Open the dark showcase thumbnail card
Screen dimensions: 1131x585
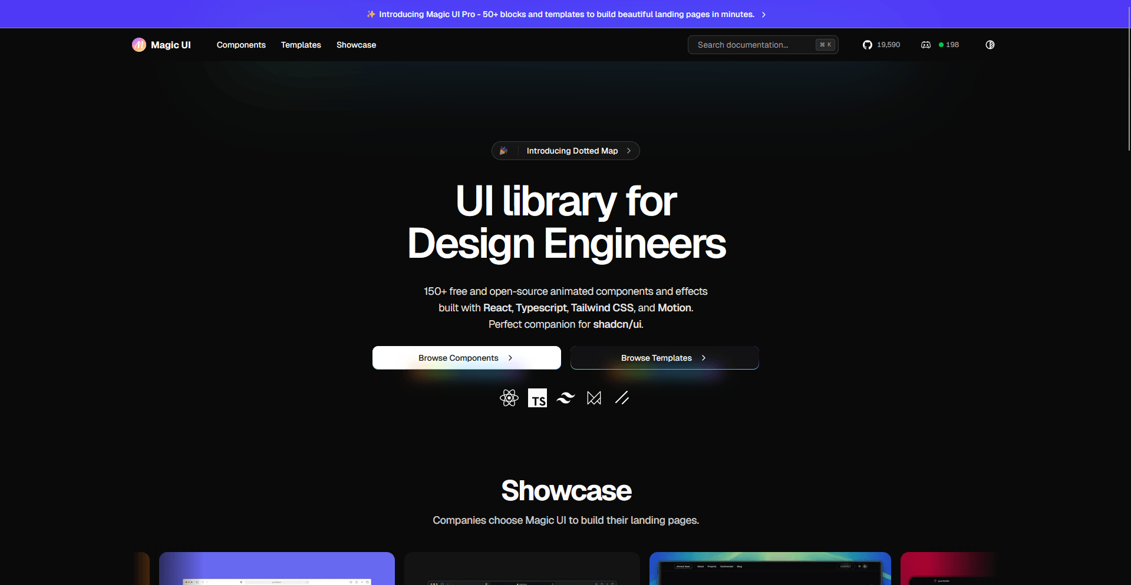click(x=522, y=569)
